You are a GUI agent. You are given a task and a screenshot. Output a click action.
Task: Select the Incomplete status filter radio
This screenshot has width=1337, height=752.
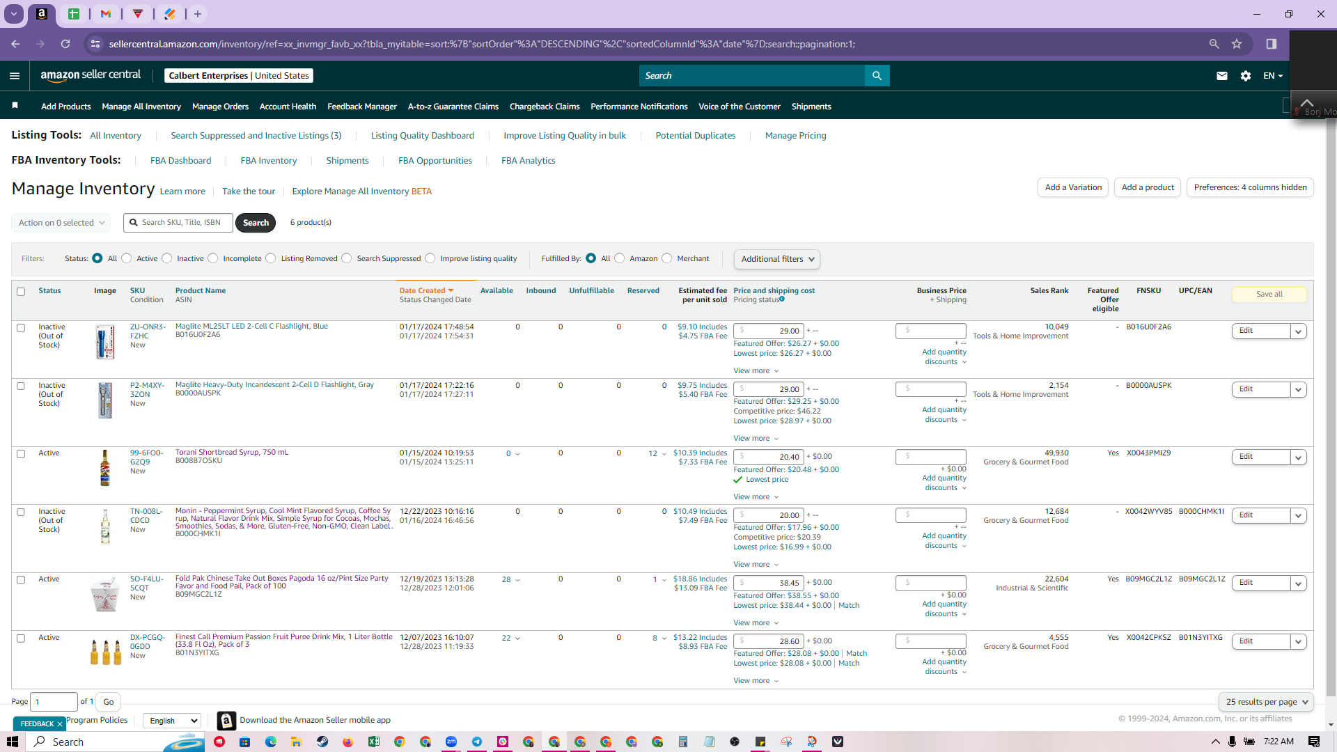pyautogui.click(x=213, y=258)
